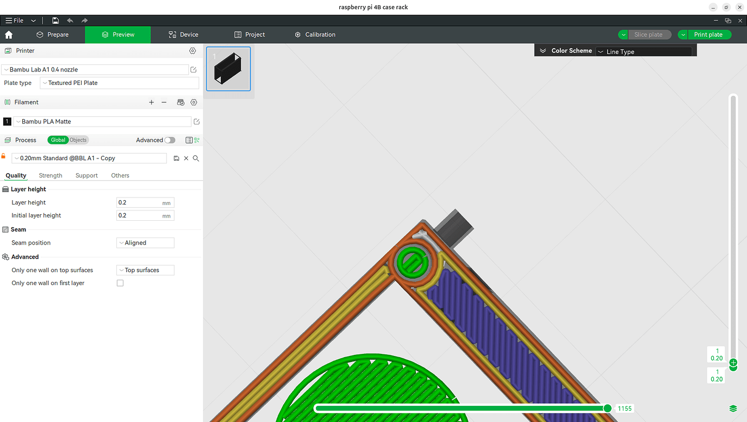Screen dimensions: 747x422
Task: Save the modified process preset
Action: (x=176, y=159)
